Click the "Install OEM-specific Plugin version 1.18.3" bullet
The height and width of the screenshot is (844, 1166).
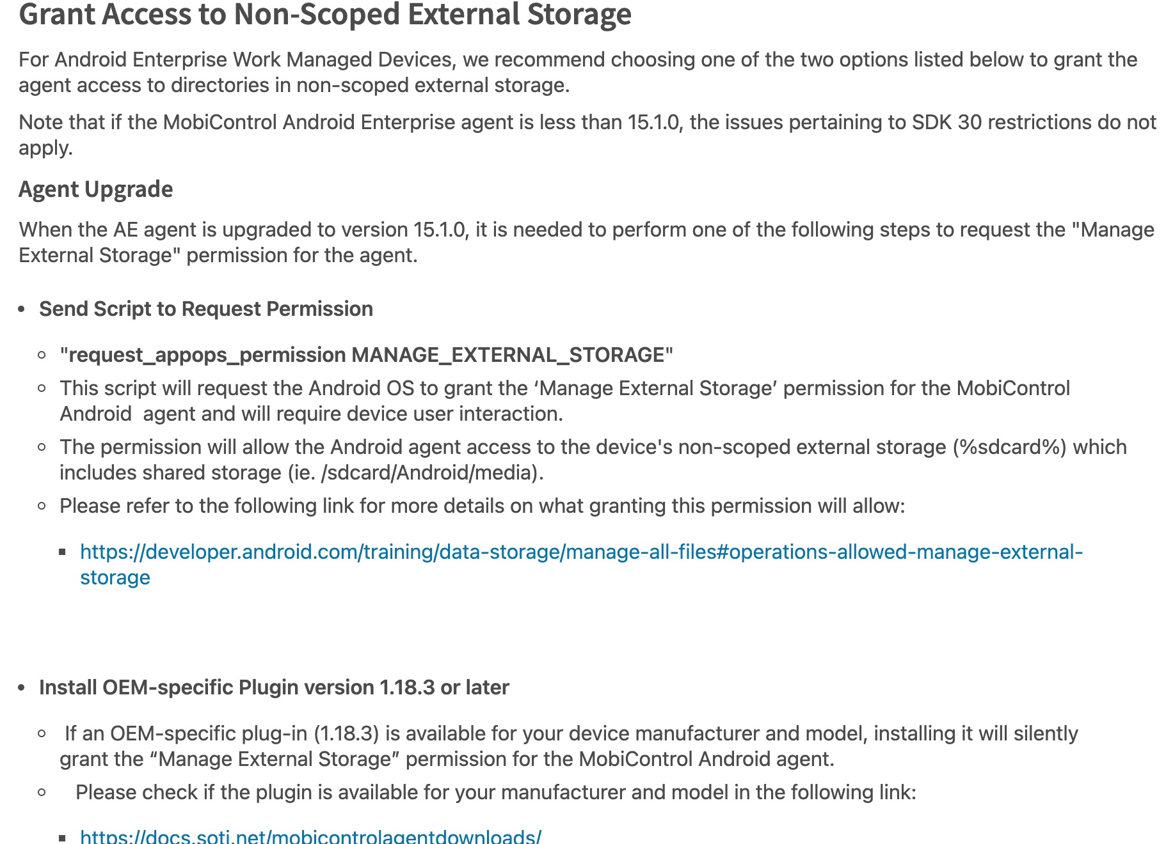274,687
